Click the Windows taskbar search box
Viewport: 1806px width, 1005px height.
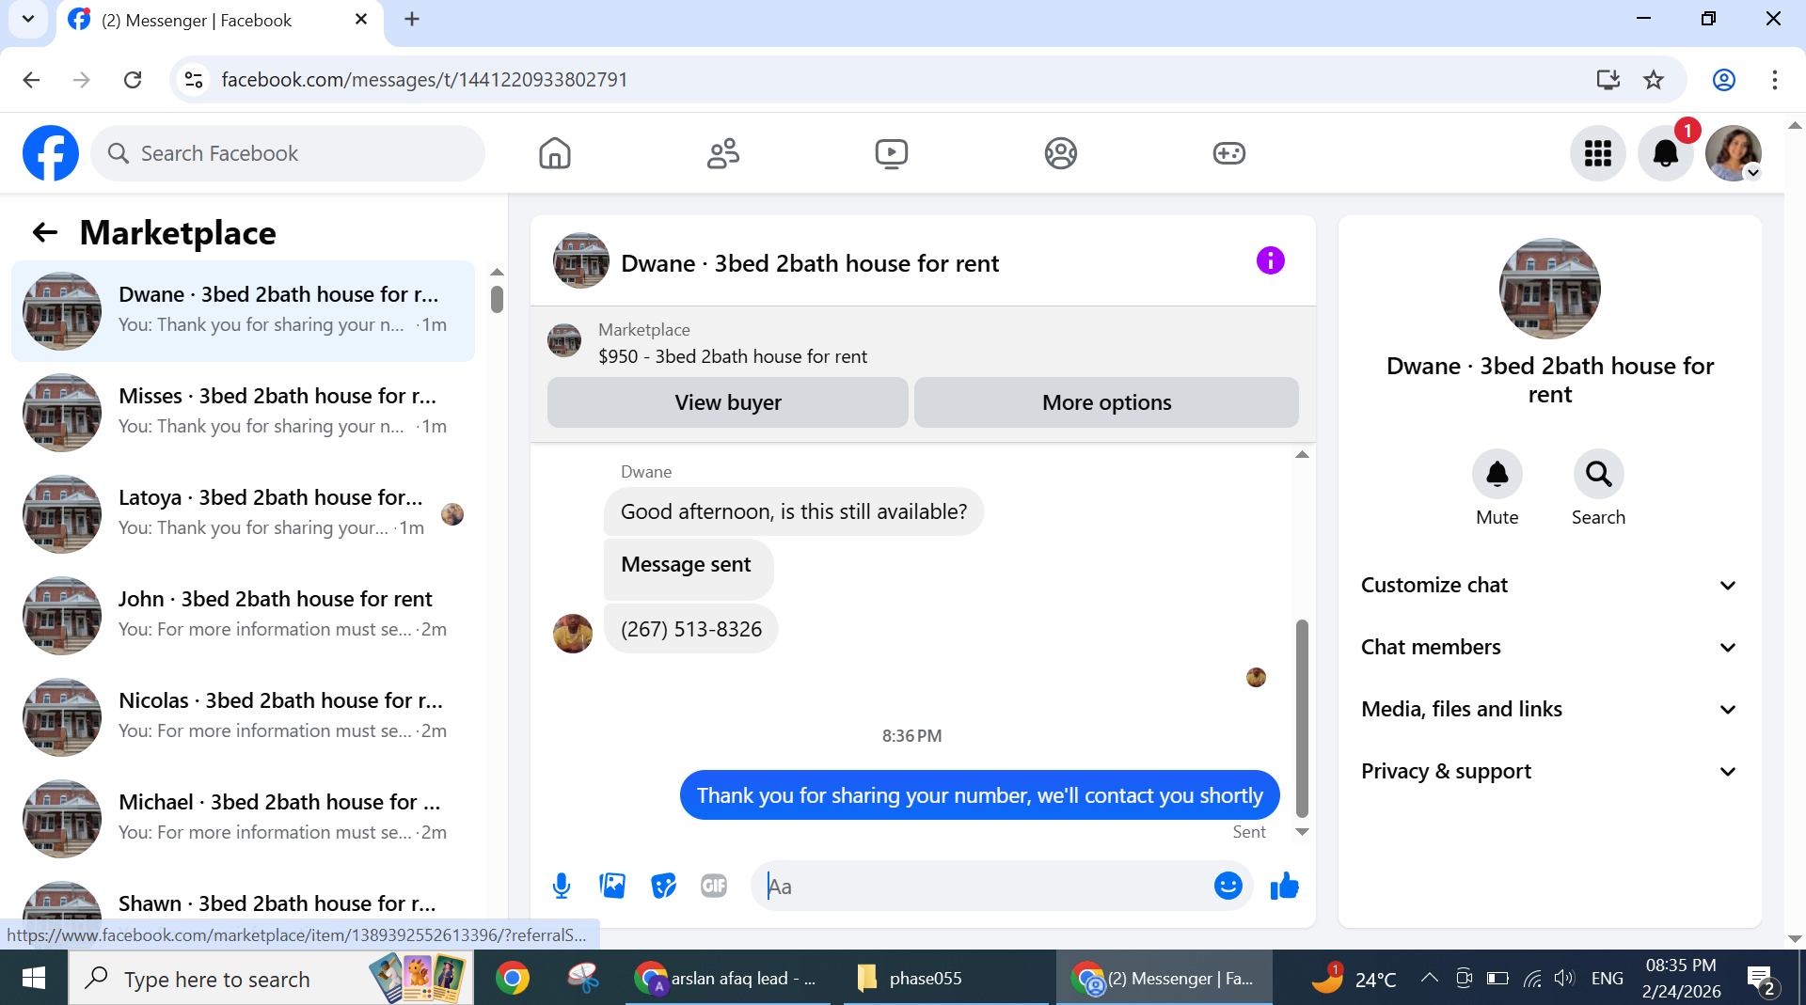[x=271, y=978]
